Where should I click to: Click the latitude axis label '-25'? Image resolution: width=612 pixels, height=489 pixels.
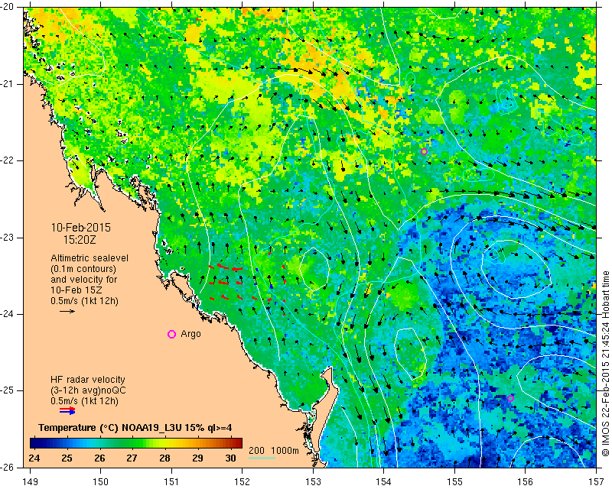point(7,390)
